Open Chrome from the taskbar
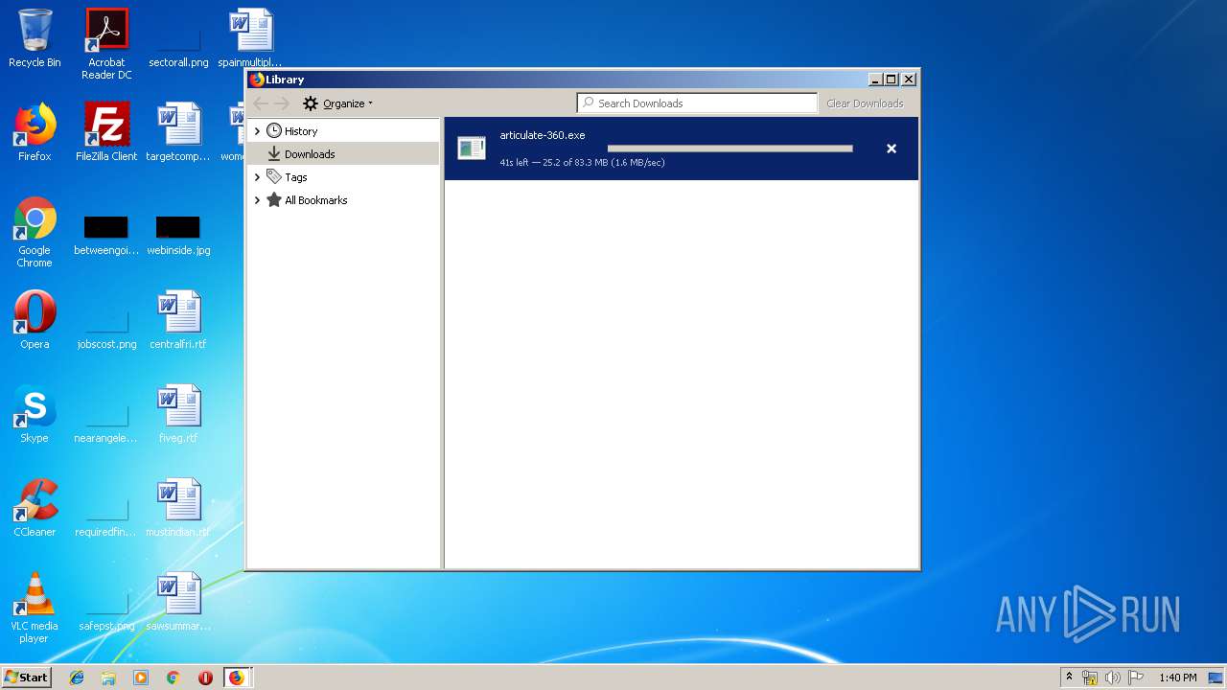Viewport: 1227px width, 690px height. (173, 678)
